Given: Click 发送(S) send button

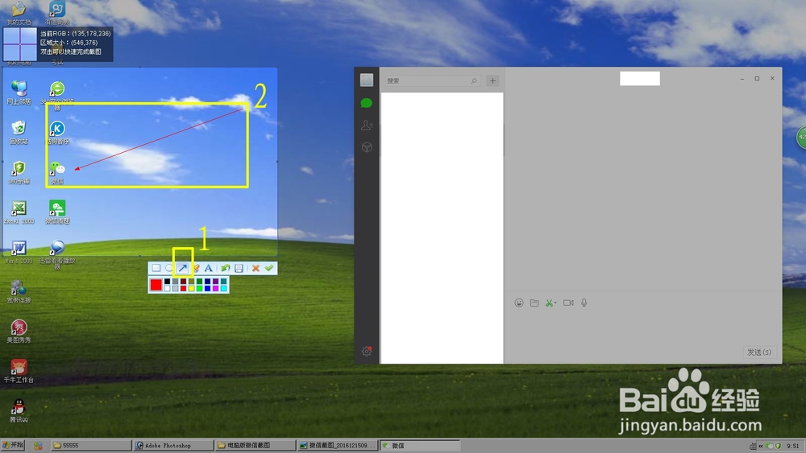Looking at the screenshot, I should coord(758,352).
